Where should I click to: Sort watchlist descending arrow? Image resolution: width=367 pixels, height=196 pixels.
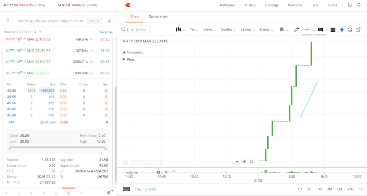(35, 32)
